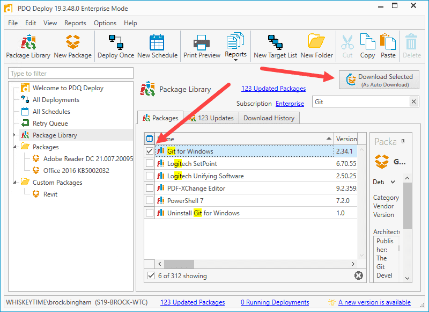Select Office 2016 KB5002032 package
This screenshot has width=429, height=312.
[76, 170]
